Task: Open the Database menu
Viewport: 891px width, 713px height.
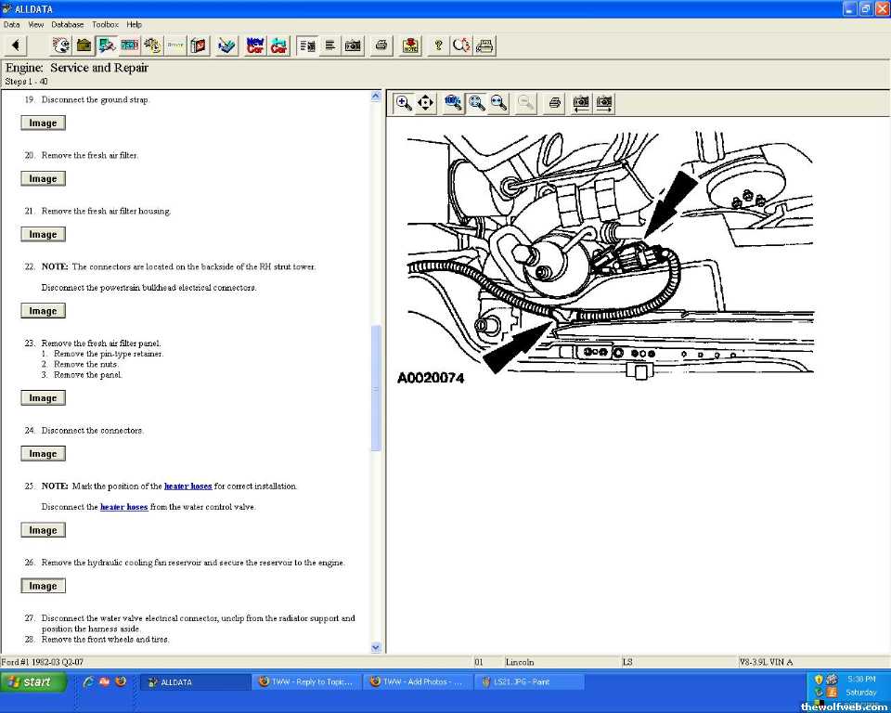Action: point(67,24)
